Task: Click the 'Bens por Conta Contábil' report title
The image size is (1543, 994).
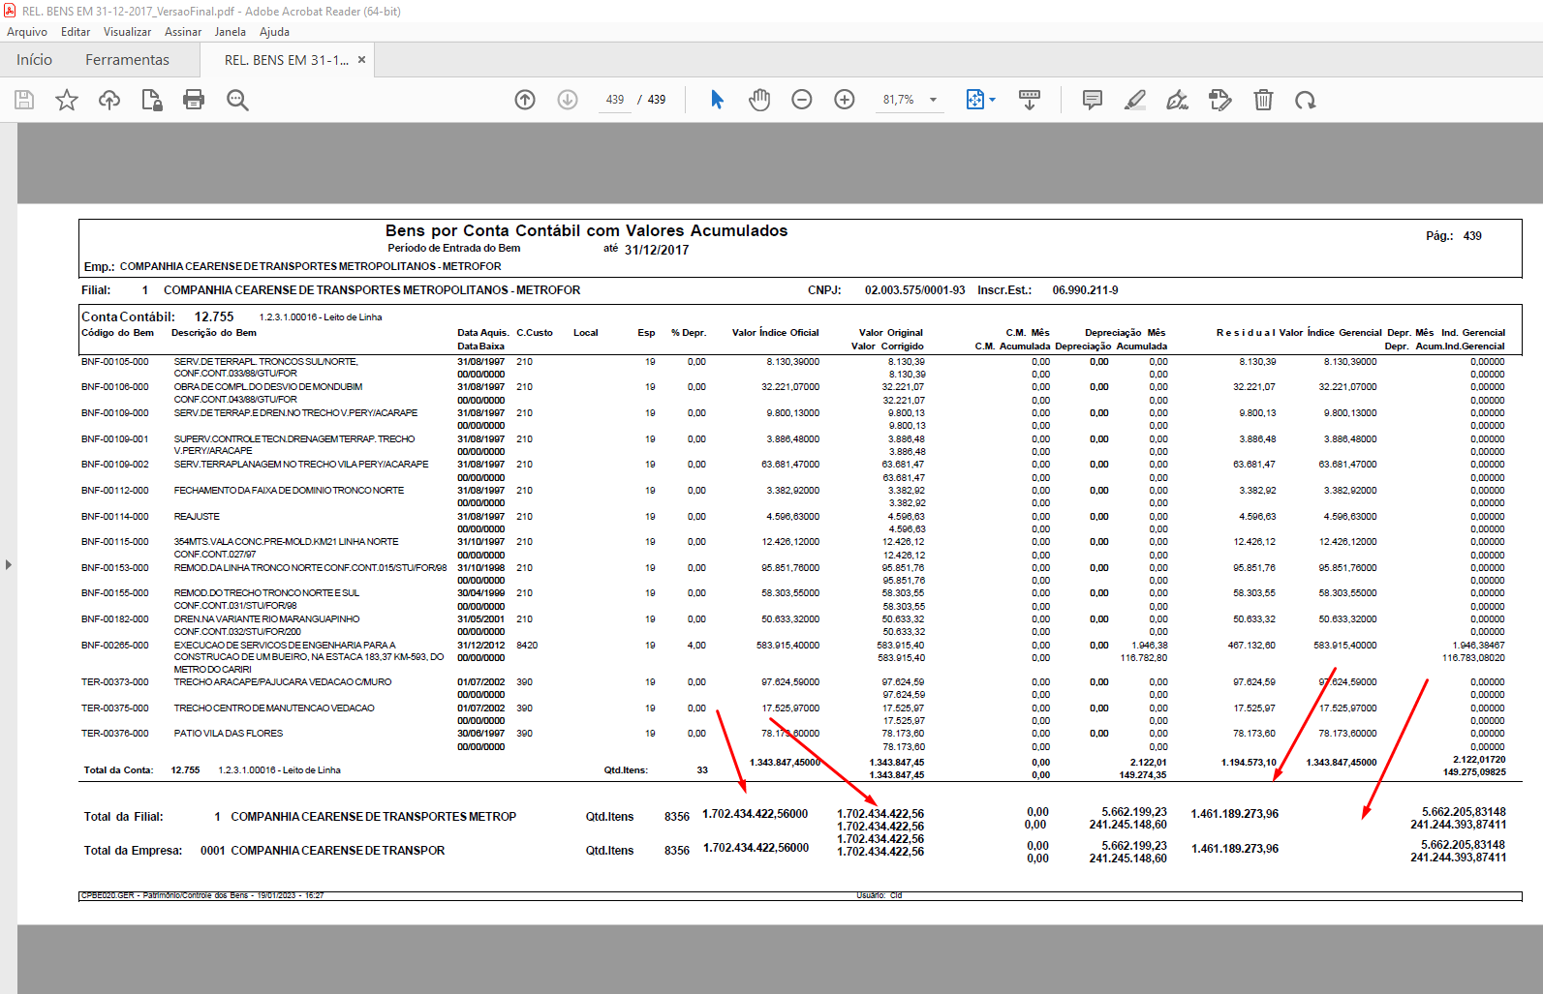Action: click(x=586, y=230)
